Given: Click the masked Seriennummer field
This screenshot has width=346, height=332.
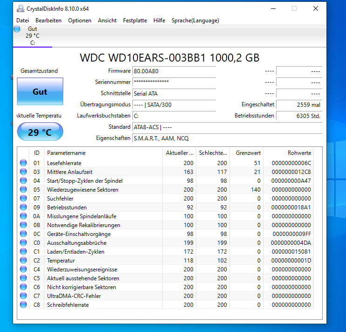Looking at the screenshot, I should (174, 82).
